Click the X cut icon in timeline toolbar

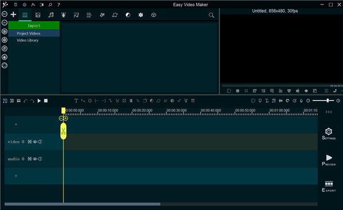point(117,101)
